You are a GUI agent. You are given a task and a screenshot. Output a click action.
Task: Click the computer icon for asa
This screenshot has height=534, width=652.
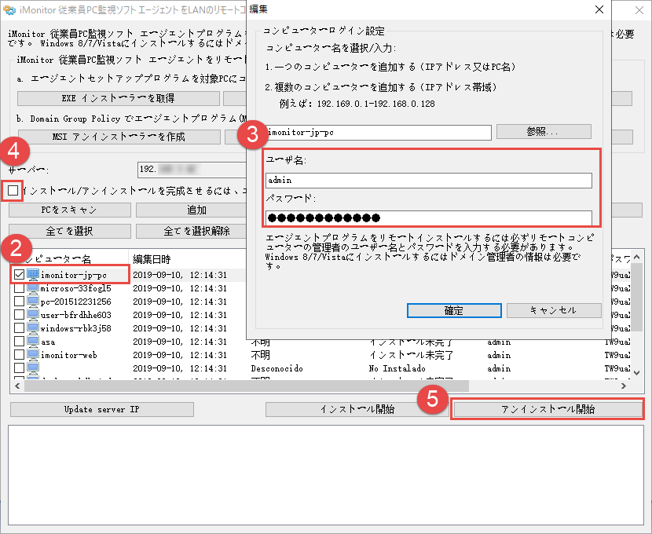coord(33,341)
